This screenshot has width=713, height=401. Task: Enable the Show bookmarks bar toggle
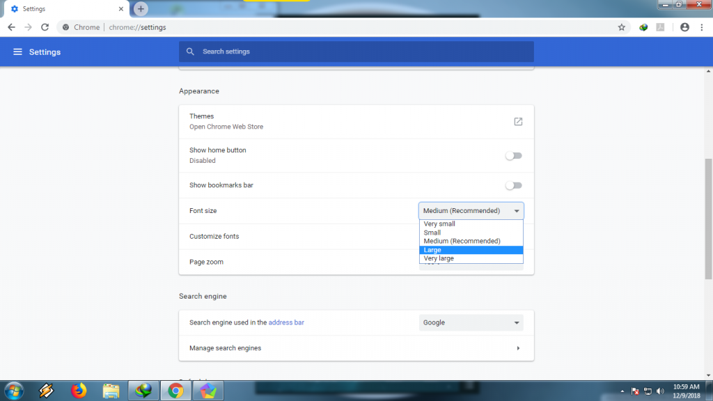point(514,186)
